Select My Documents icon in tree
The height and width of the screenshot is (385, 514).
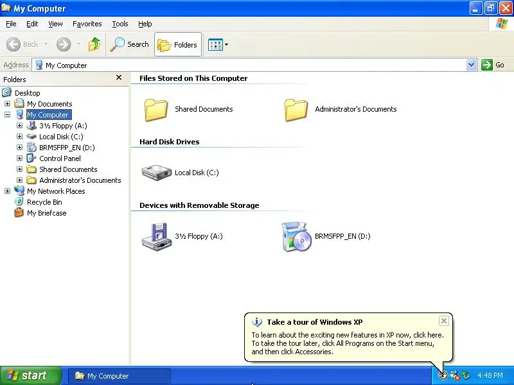(19, 103)
